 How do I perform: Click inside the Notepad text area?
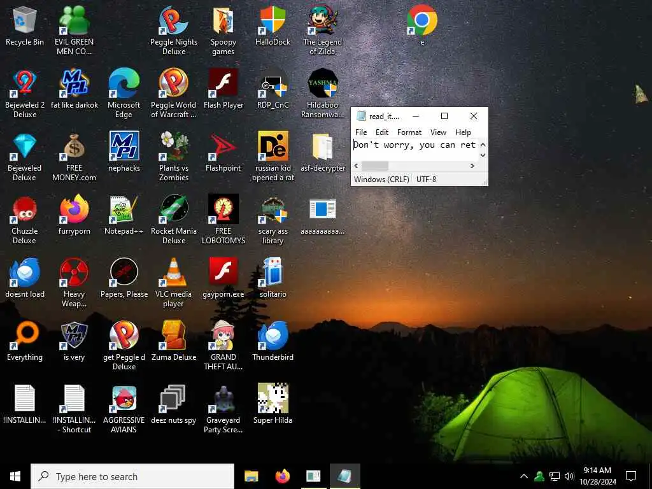[415, 150]
